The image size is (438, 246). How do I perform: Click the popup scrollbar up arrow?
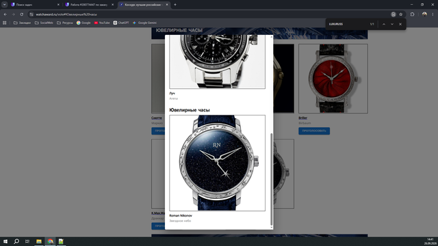[271, 36]
